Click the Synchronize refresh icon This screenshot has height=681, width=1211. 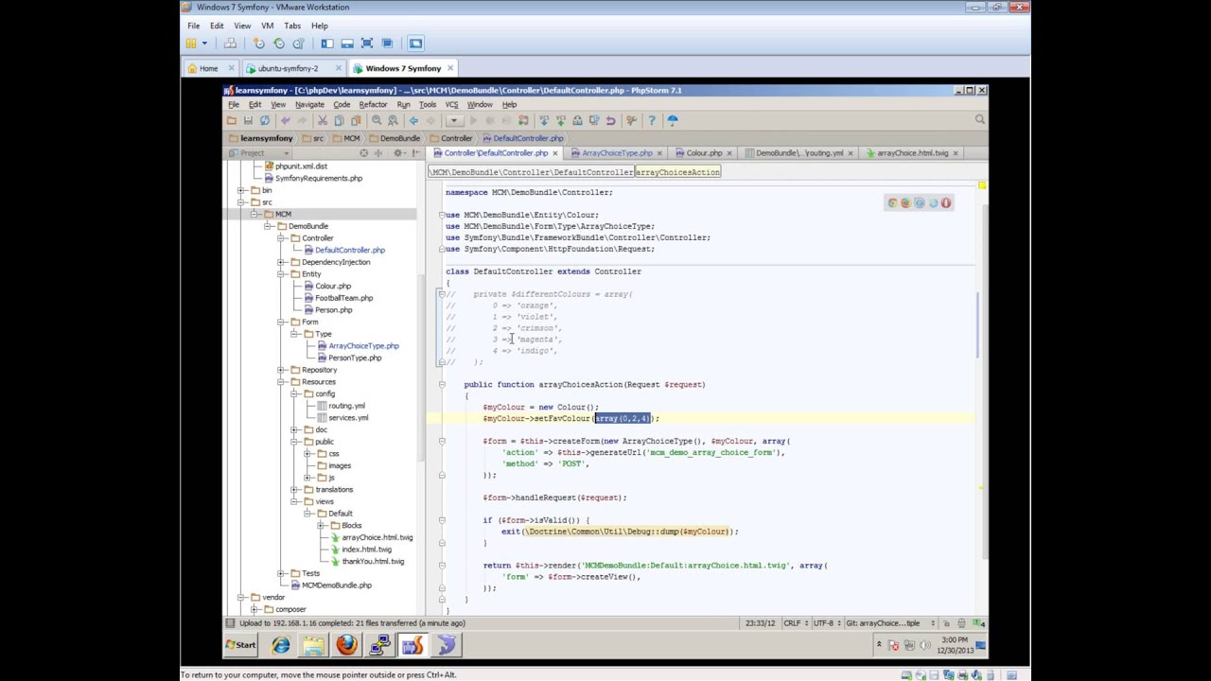tap(265, 120)
